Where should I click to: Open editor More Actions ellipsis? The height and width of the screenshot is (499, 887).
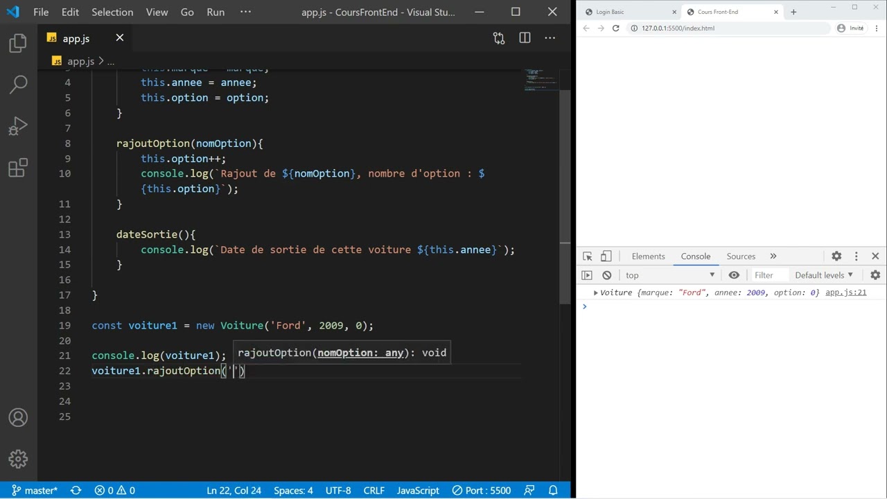(x=550, y=38)
